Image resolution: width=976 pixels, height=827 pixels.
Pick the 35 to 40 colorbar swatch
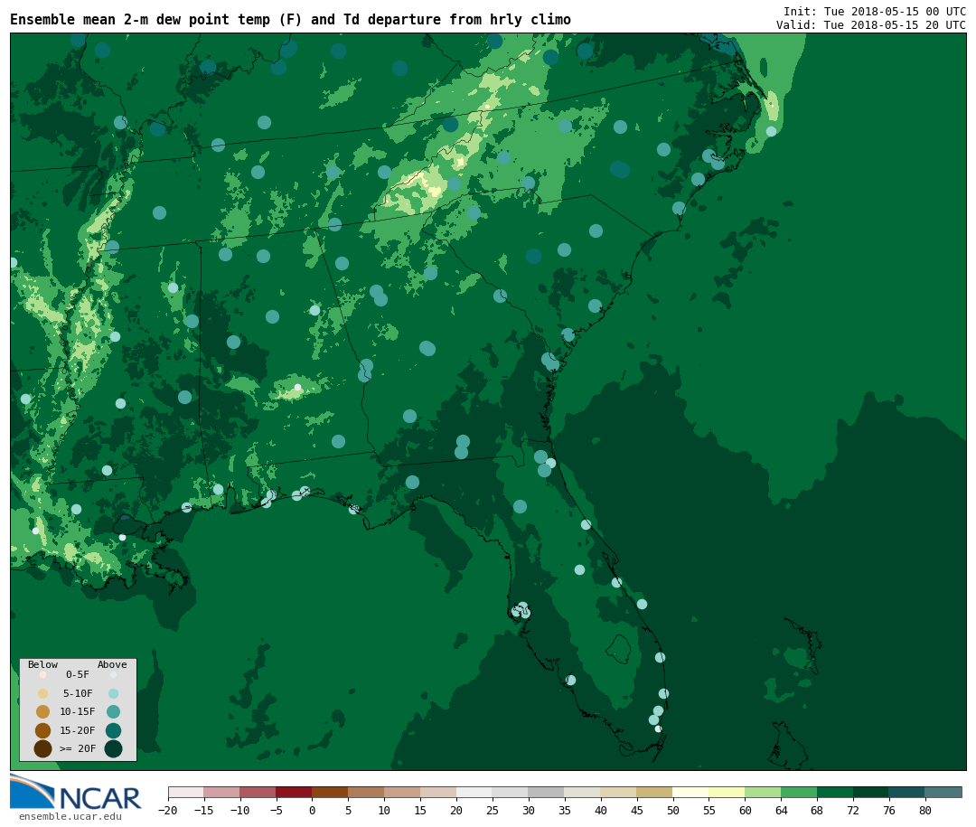click(583, 792)
